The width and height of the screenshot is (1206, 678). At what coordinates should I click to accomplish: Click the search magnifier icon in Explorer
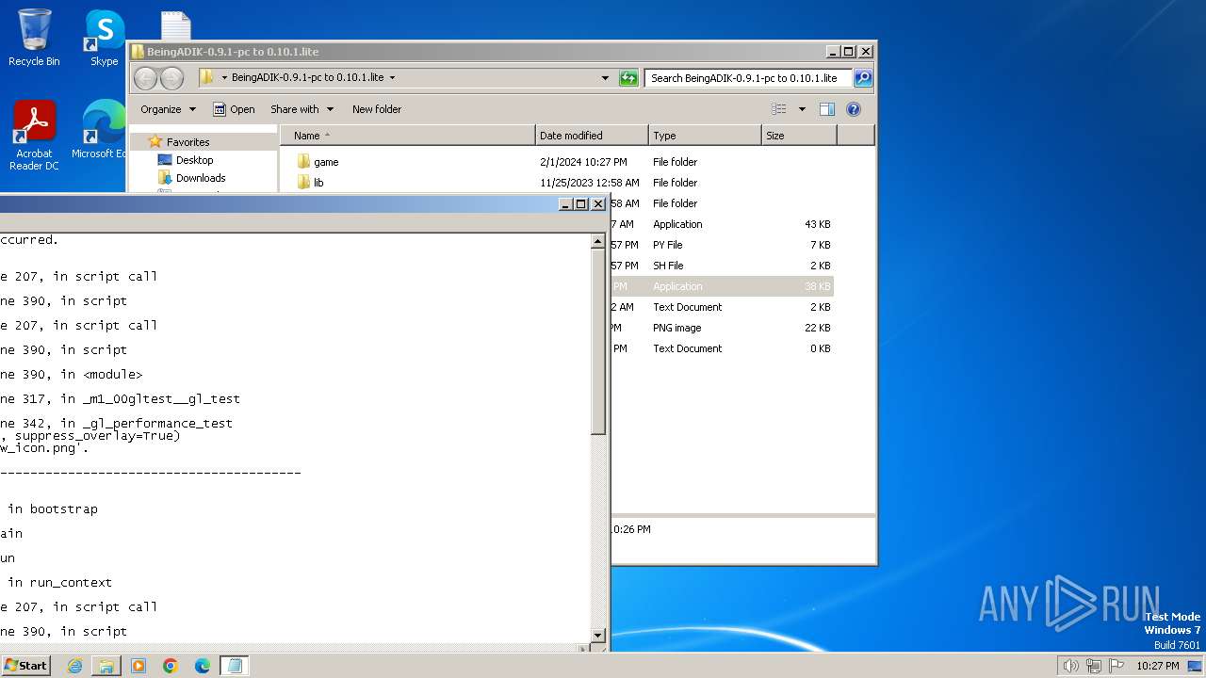[862, 78]
